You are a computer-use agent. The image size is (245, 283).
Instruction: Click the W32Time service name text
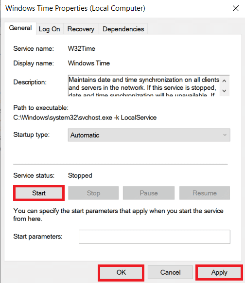click(x=82, y=49)
